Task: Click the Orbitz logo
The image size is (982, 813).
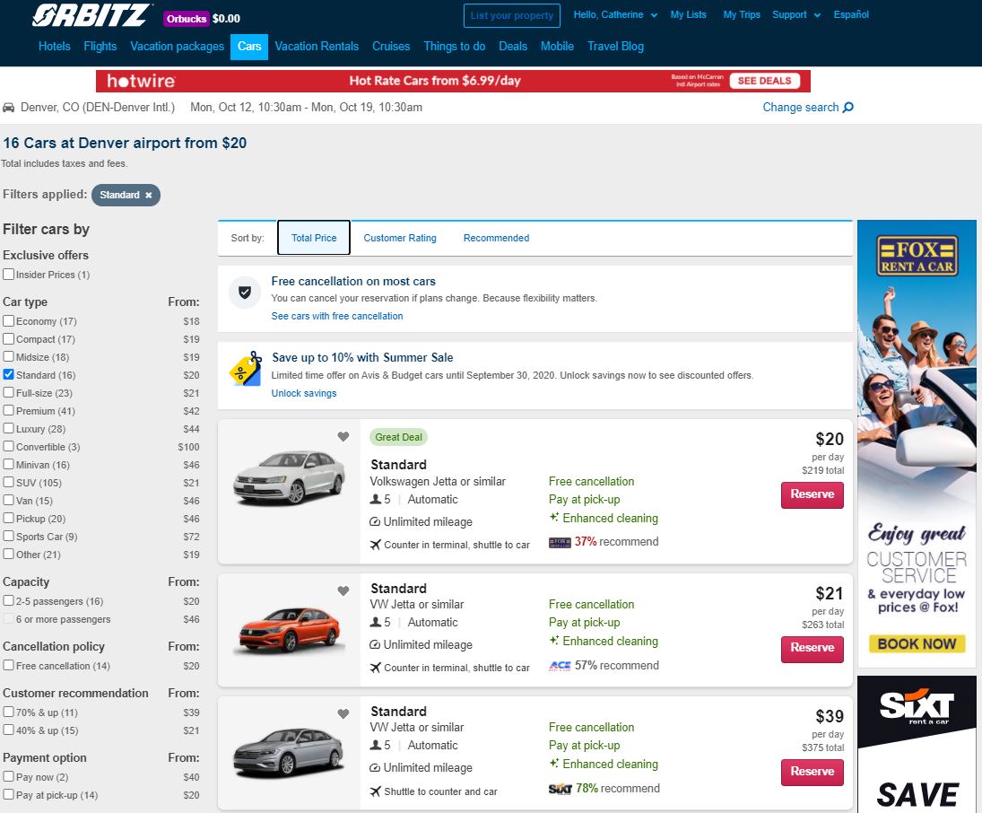Action: click(91, 15)
